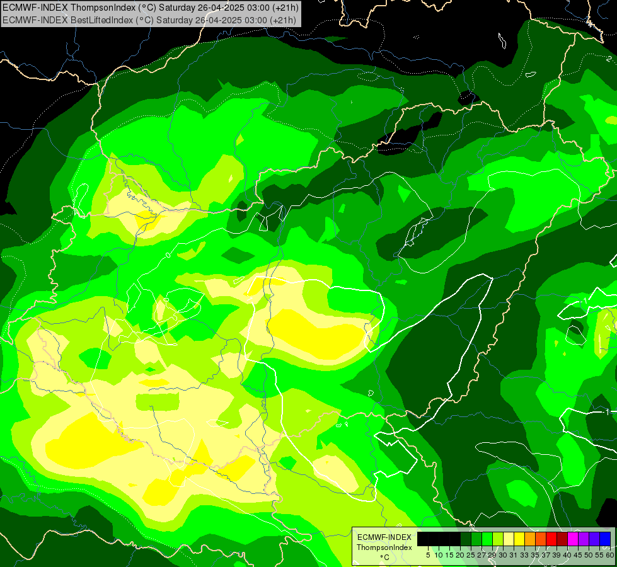The height and width of the screenshot is (567, 617).
Task: Click the dark green legend swatch 20-25
Action: point(466,539)
